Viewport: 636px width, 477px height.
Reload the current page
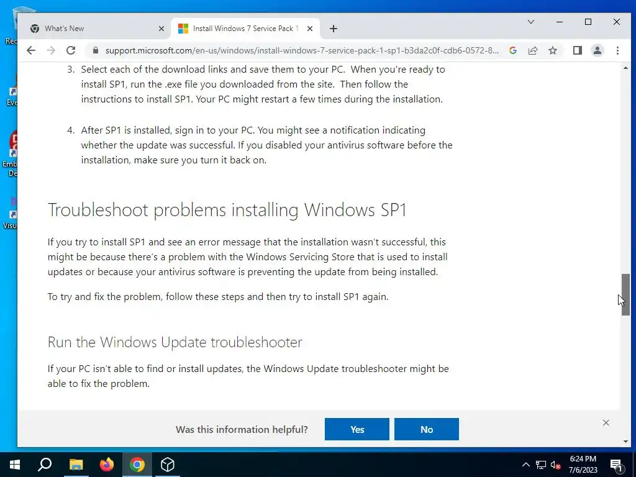coord(71,50)
